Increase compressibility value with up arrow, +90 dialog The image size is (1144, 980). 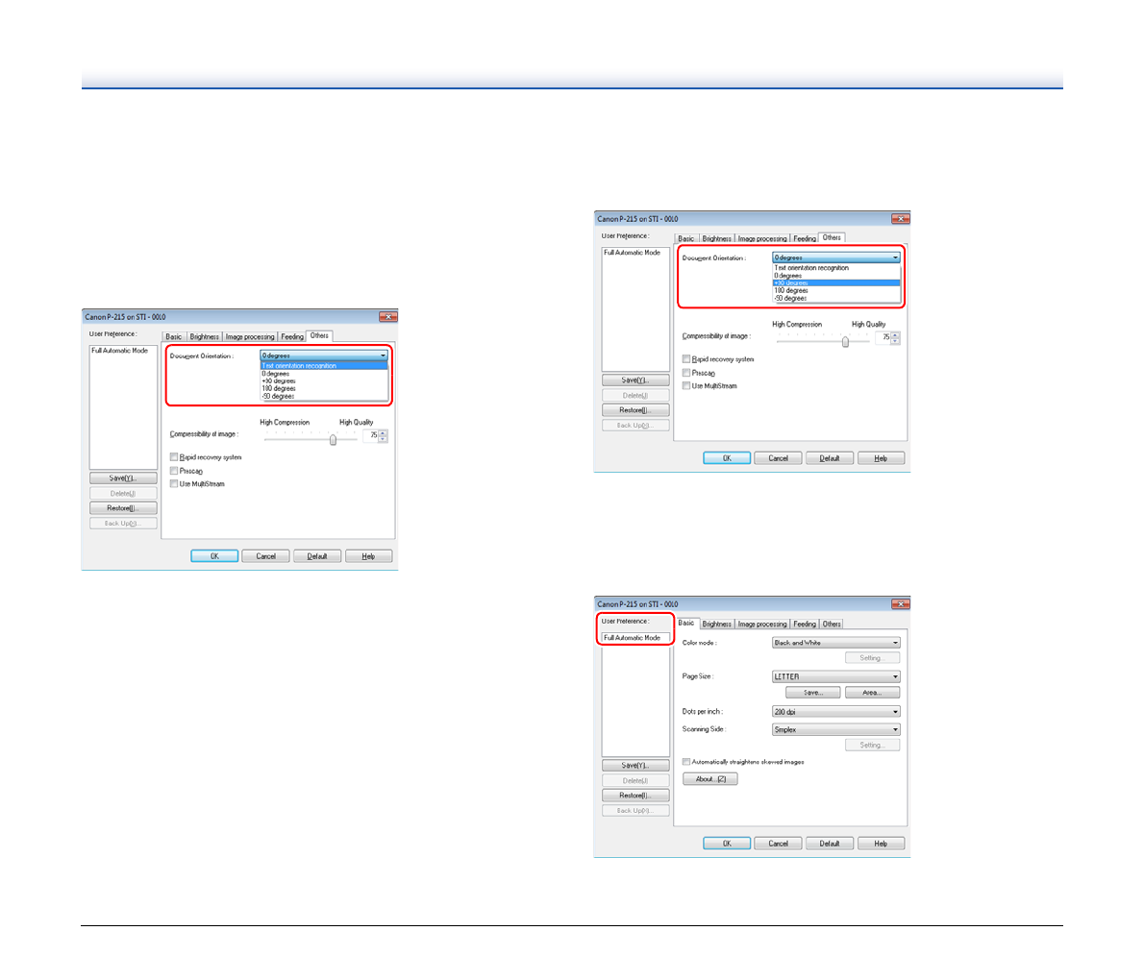pyautogui.click(x=896, y=335)
